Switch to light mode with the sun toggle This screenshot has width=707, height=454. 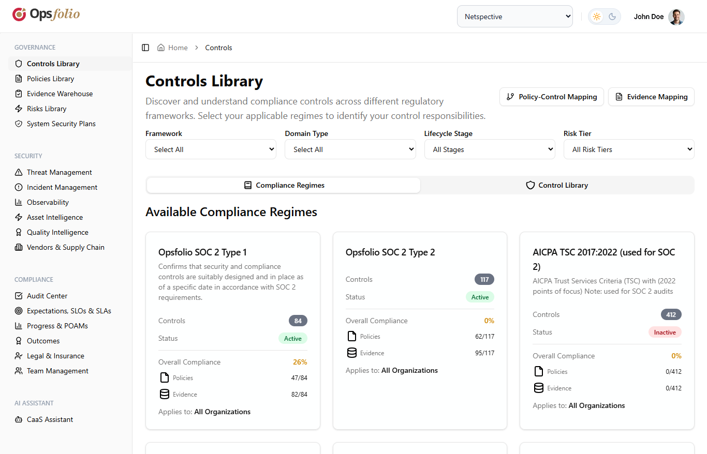[596, 16]
